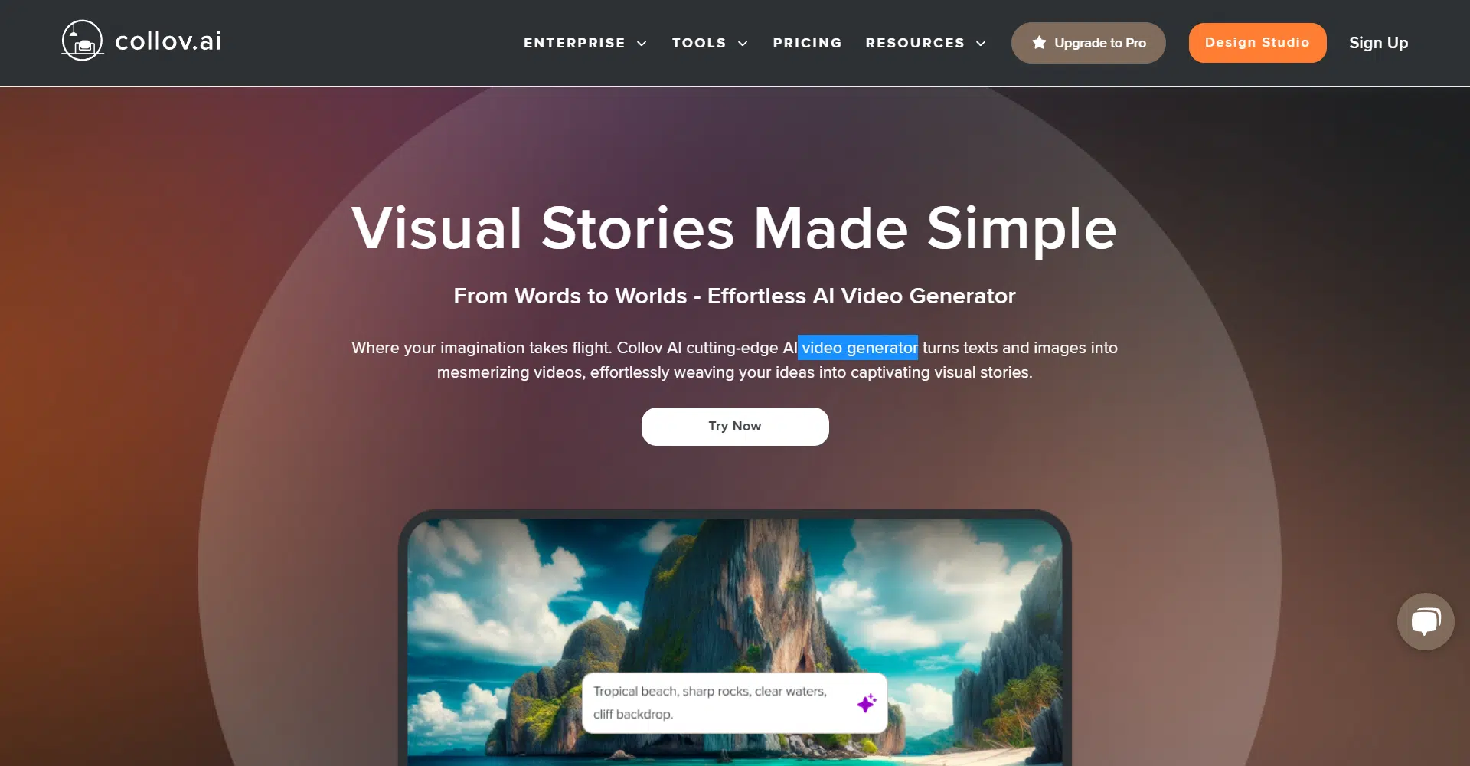Click the collov.ai logo icon
The width and height of the screenshot is (1470, 766).
[83, 41]
